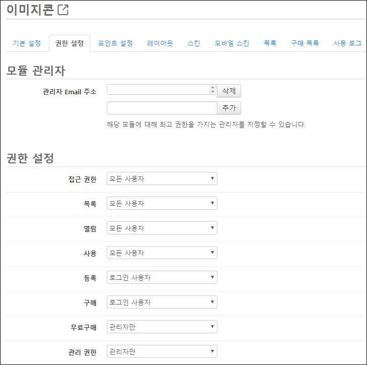Open the 사용 로그 tab
Screen dimensions: 367x365
pyautogui.click(x=347, y=43)
